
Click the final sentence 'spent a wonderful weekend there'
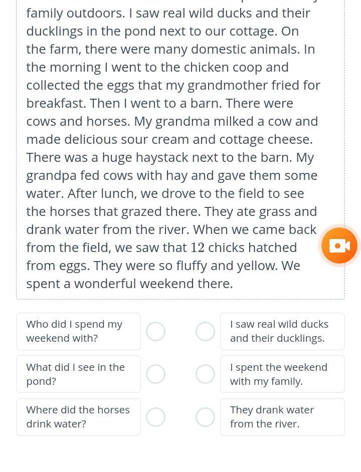coord(129,284)
